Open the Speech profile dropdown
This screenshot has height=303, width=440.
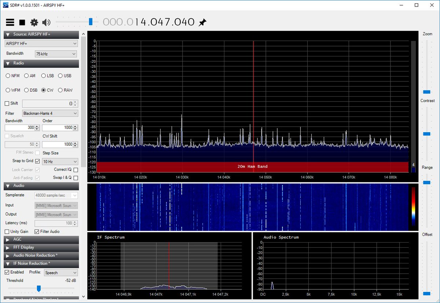pos(61,273)
